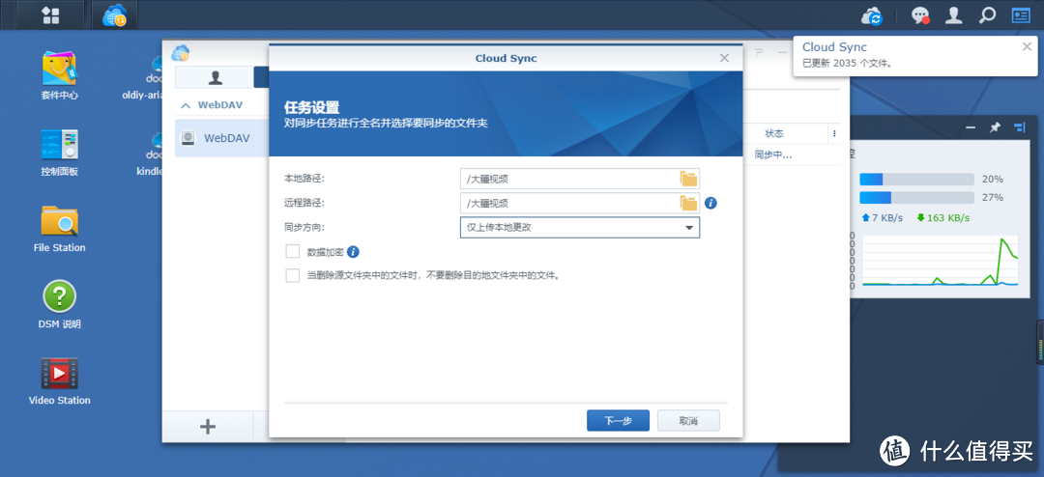Click the 20% usage progress bar
Viewport: 1044px width, 477px height.
[x=916, y=179]
